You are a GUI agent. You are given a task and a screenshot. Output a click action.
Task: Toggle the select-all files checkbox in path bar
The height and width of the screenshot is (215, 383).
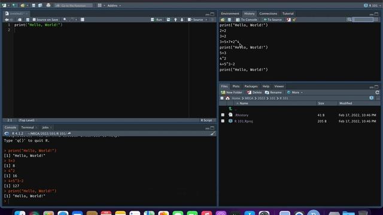click(222, 98)
